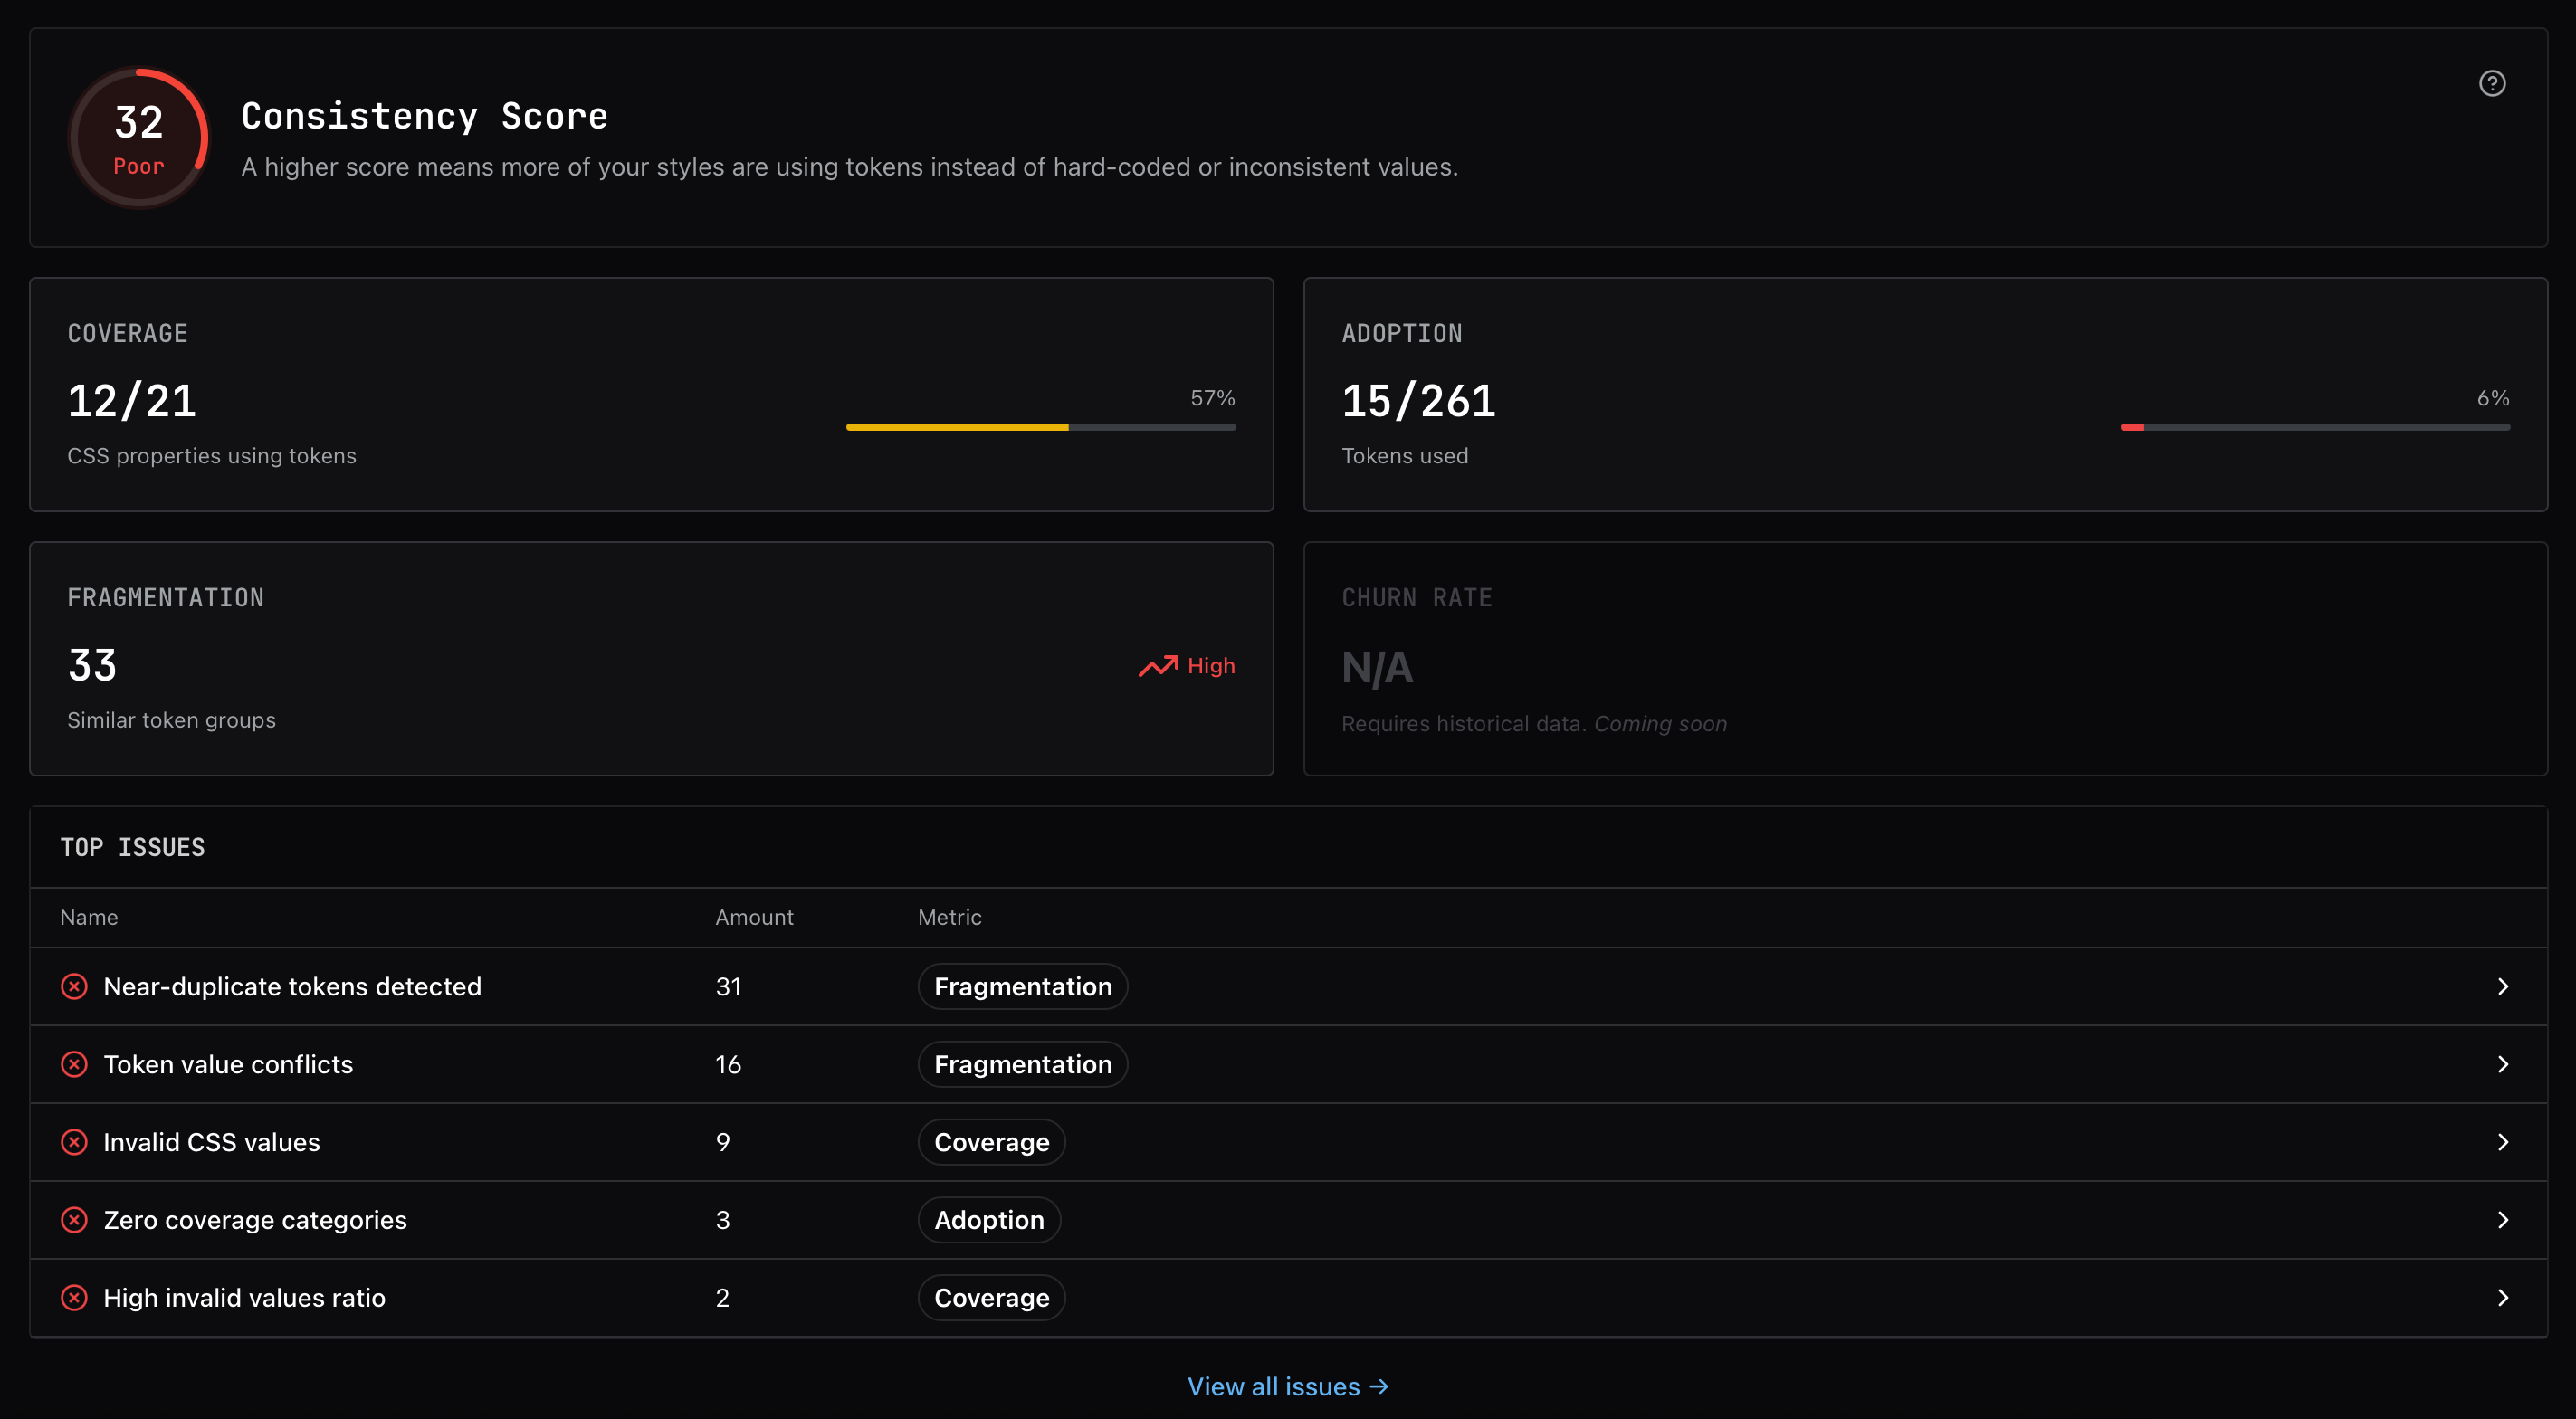Click the Fragmentation metric badge on first issue
The image size is (2576, 1419).
tap(1022, 986)
